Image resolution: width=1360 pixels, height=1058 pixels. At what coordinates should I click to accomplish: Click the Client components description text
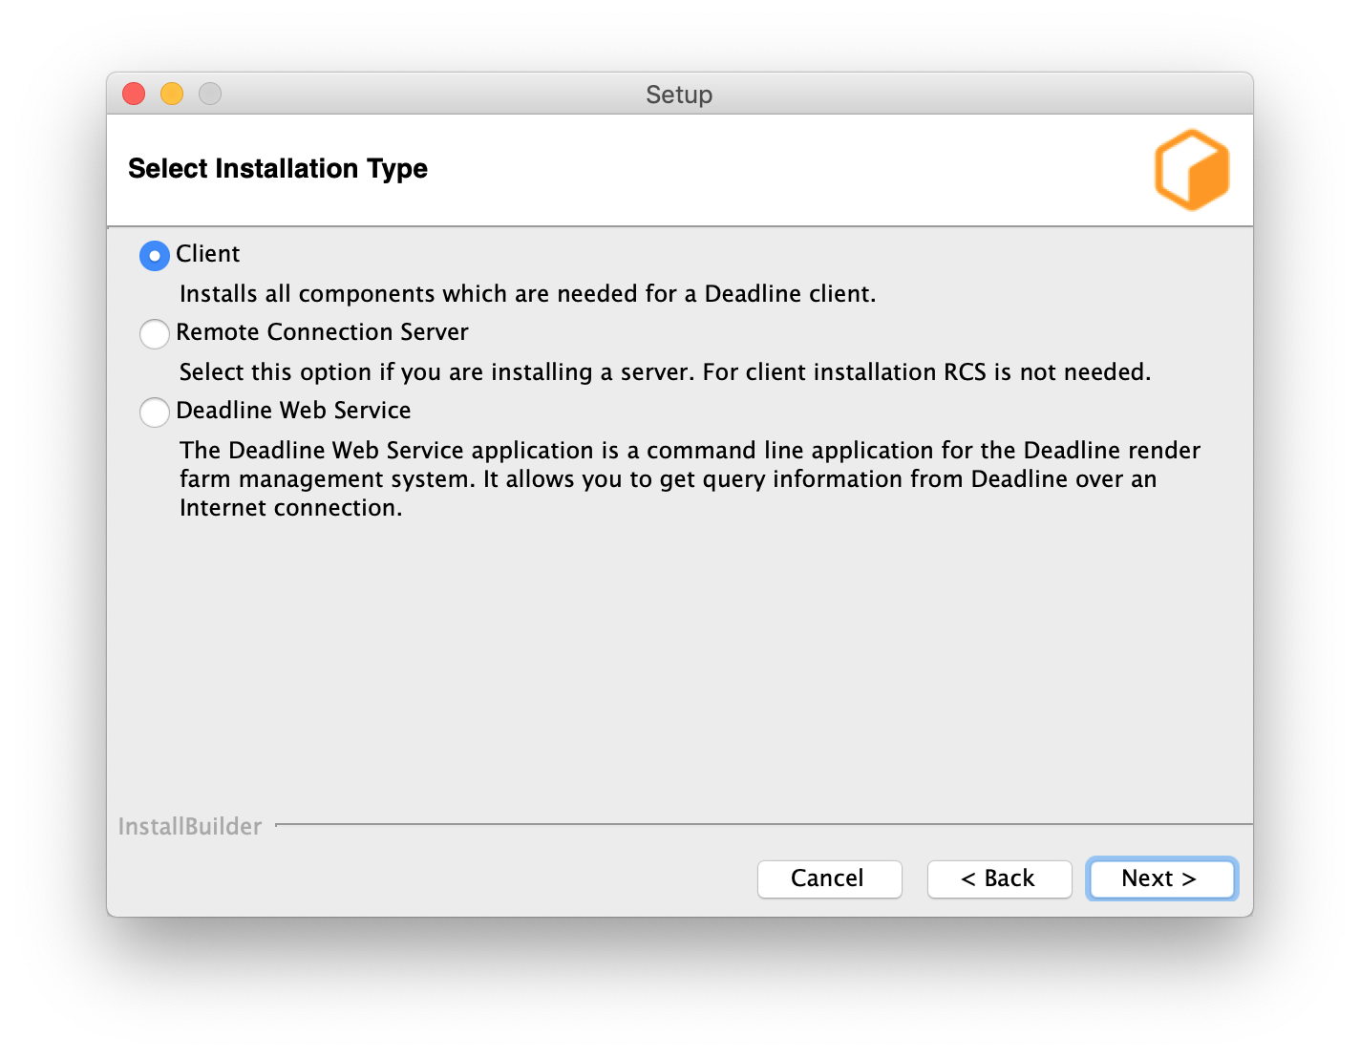point(530,293)
